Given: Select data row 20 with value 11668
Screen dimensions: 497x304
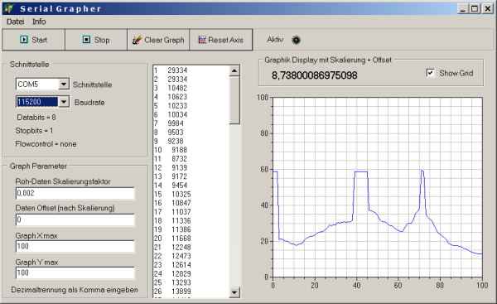Looking at the screenshot, I should [191, 238].
